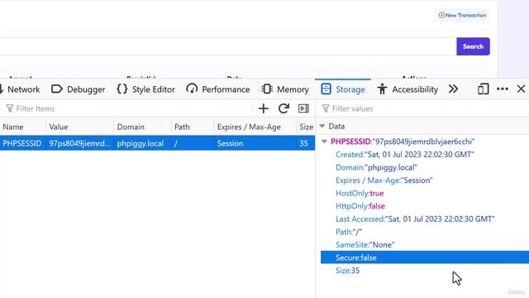The image size is (529, 298).
Task: Sort by the Domain column header
Action: pos(142,127)
